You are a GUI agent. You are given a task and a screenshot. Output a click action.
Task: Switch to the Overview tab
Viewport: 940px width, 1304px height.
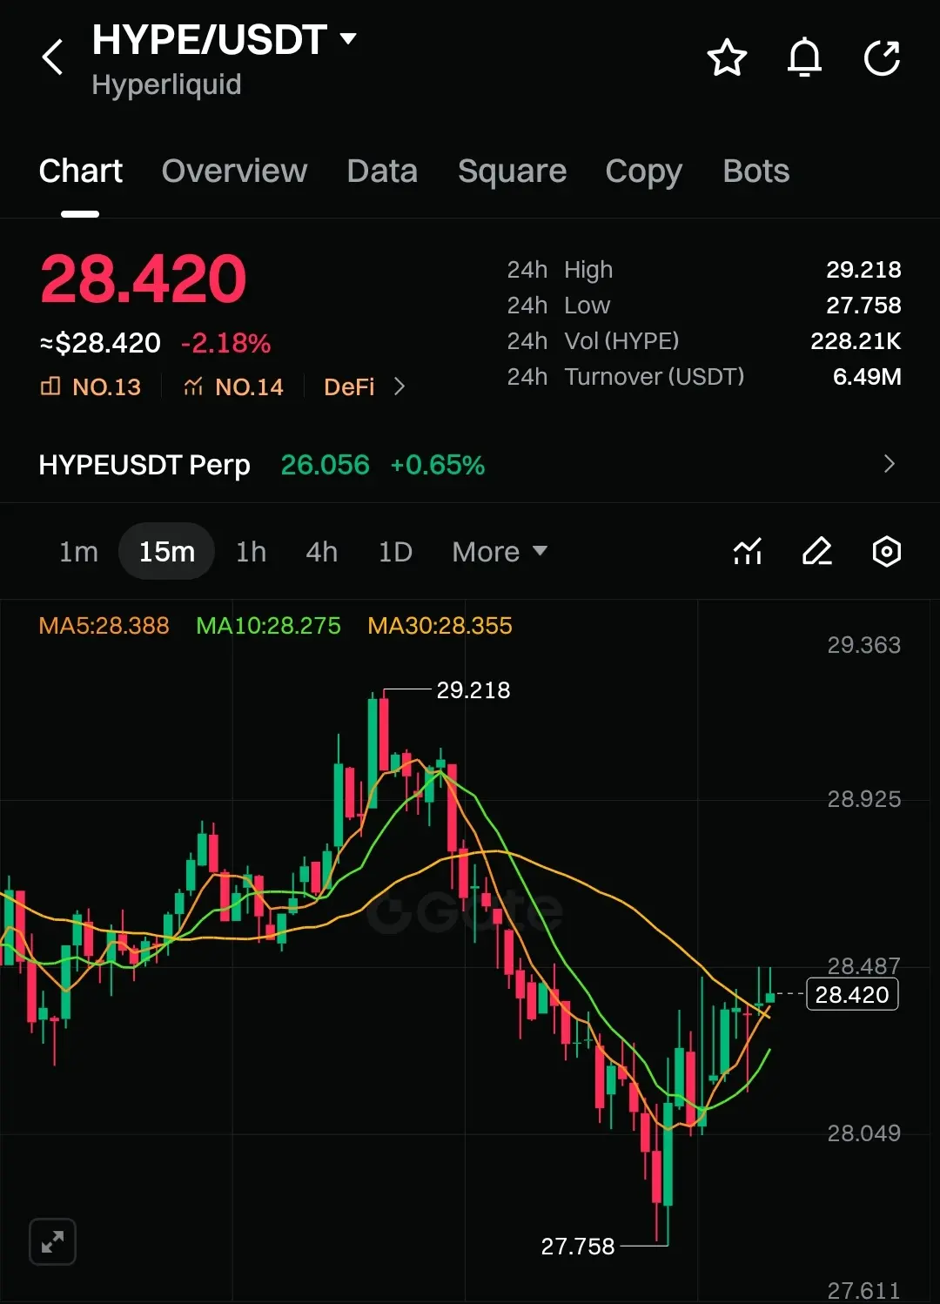coord(234,171)
